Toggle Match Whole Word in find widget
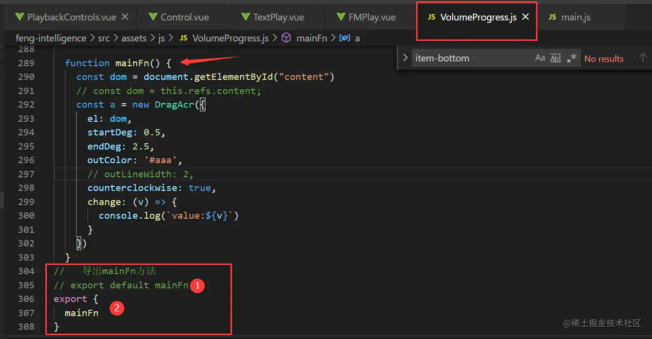The image size is (652, 339). click(556, 58)
